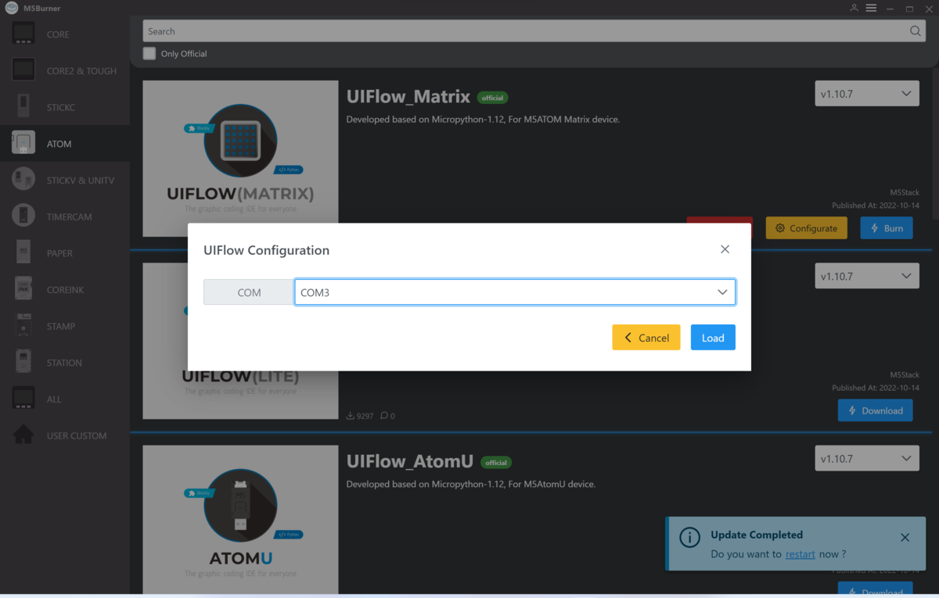The height and width of the screenshot is (598, 939).
Task: Click the Cancel button in the dialog
Action: 646,338
